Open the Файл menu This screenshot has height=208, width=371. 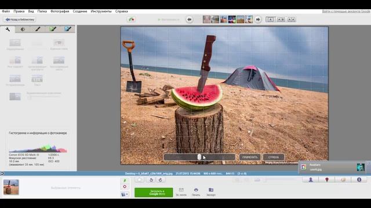click(6, 12)
